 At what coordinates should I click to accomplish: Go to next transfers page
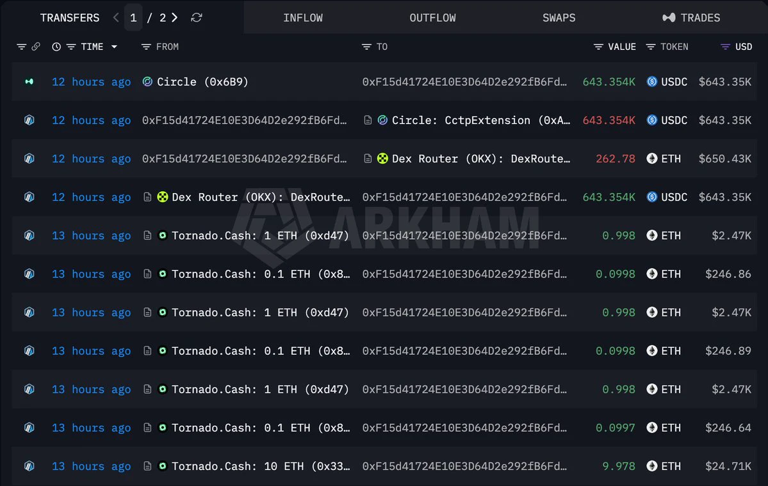click(x=174, y=18)
